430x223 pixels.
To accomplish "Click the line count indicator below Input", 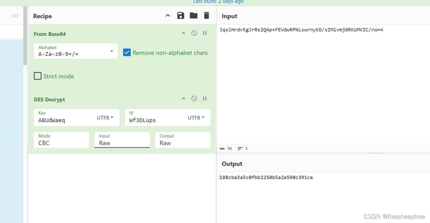I will pyautogui.click(x=243, y=148).
